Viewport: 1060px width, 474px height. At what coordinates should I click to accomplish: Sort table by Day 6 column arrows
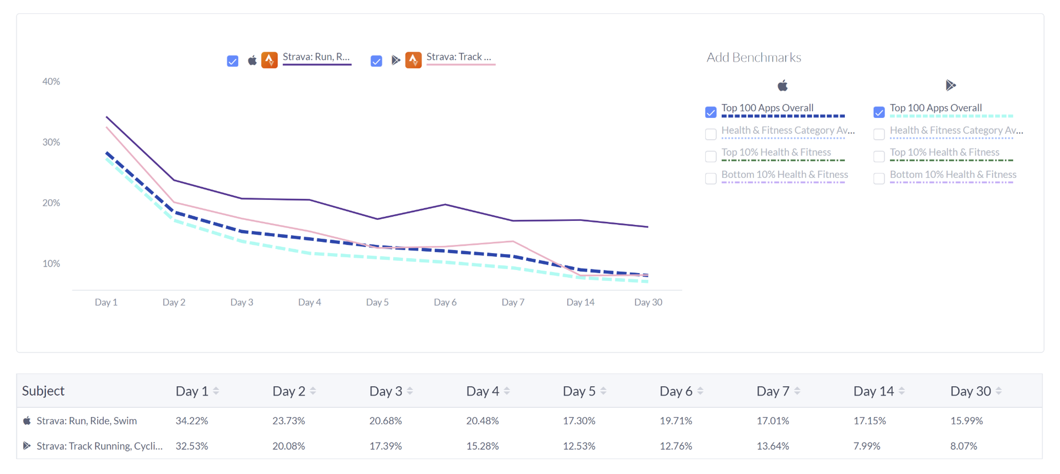[x=700, y=391]
